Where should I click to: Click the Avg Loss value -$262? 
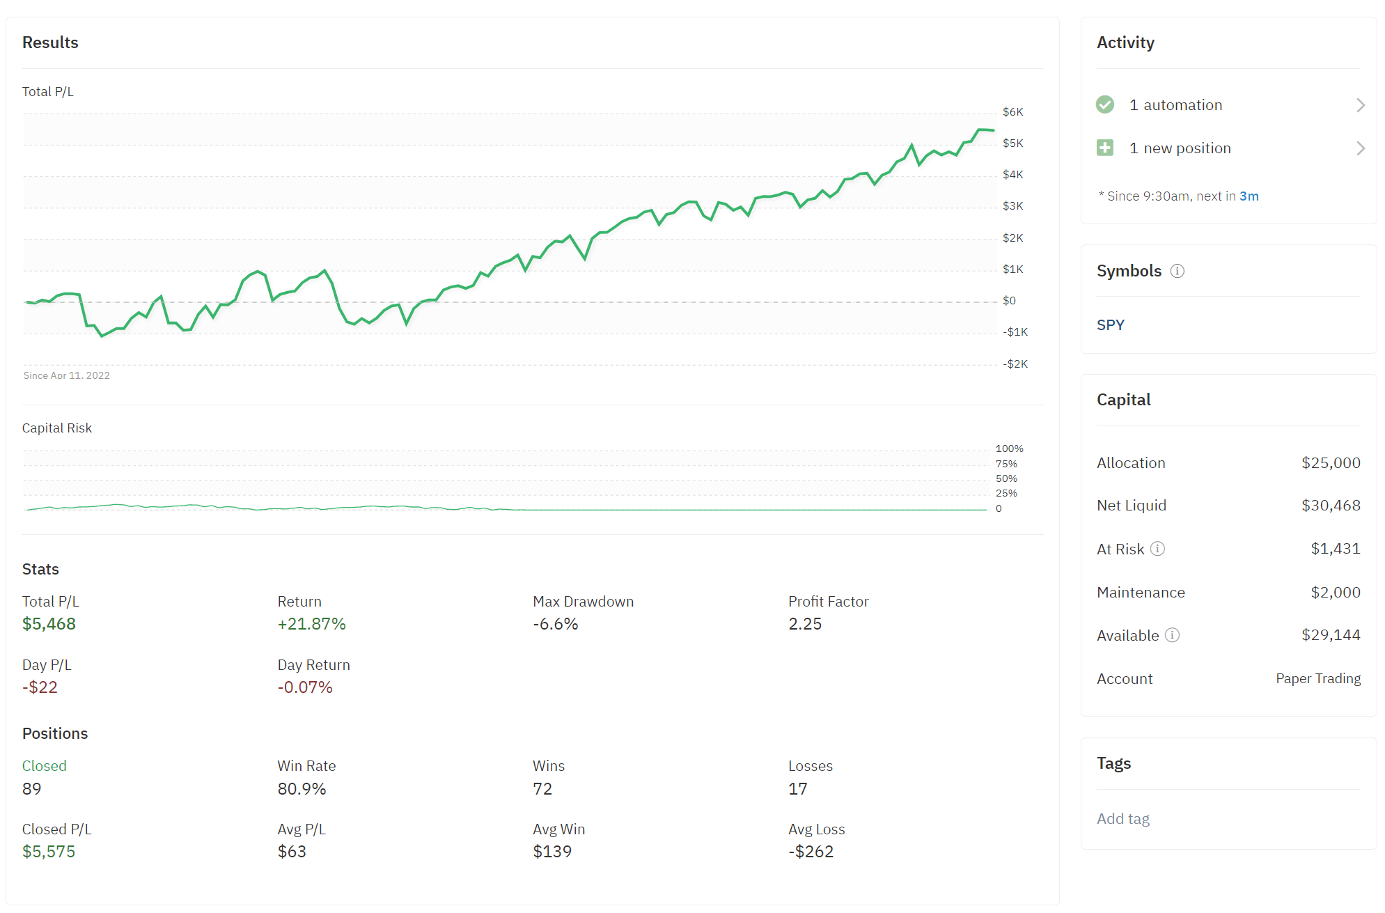click(x=811, y=852)
